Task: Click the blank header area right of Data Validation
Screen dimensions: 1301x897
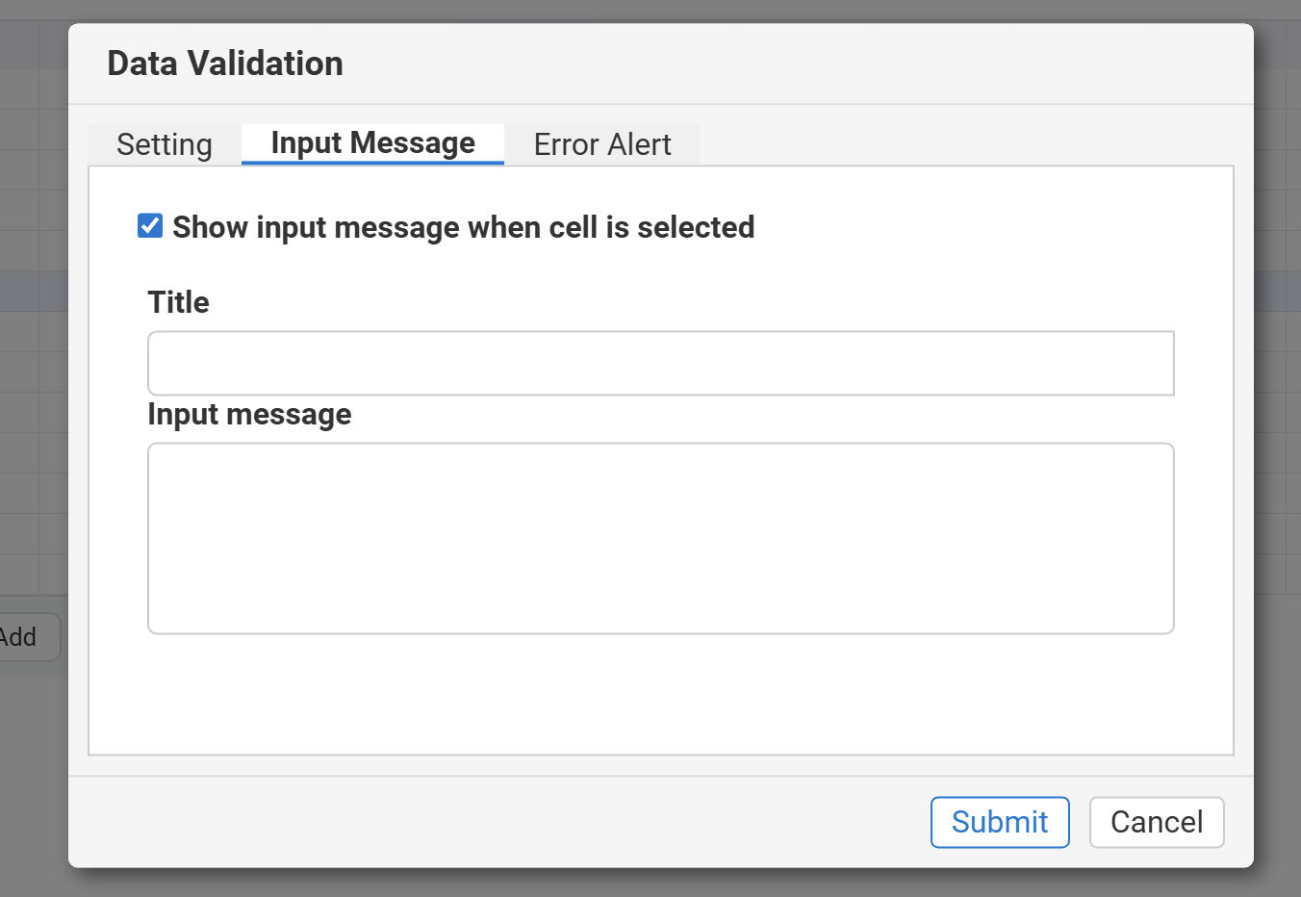Action: point(770,64)
